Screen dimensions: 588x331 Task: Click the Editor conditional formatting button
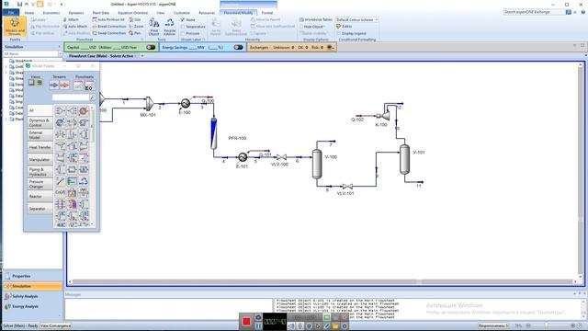[x=344, y=27]
